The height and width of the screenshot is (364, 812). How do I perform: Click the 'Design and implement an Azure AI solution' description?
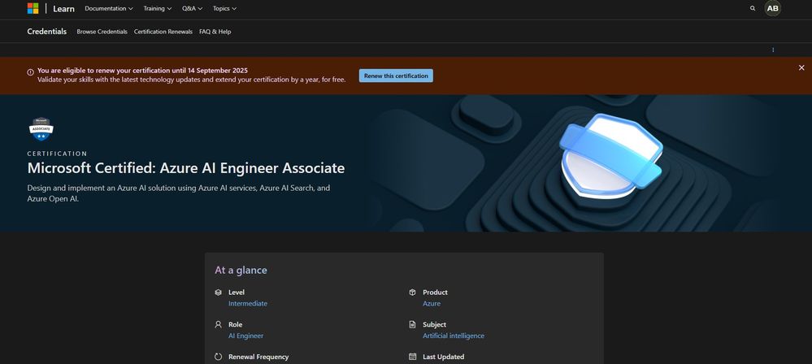pyautogui.click(x=179, y=193)
